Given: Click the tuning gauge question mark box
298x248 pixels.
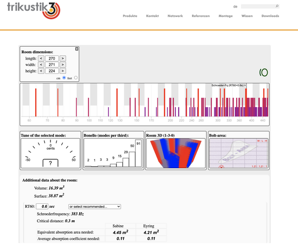Looking at the screenshot, I should click(x=50, y=163).
